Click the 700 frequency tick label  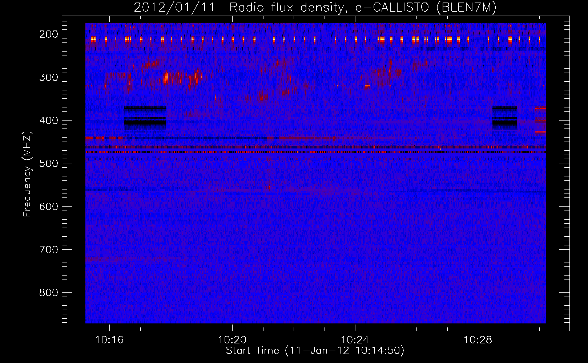pyautogui.click(x=49, y=250)
